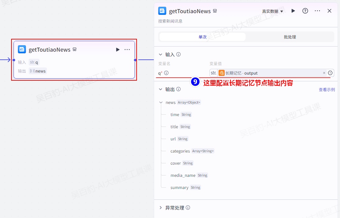
Task: Collapse the news output tree node
Action: pos(161,103)
